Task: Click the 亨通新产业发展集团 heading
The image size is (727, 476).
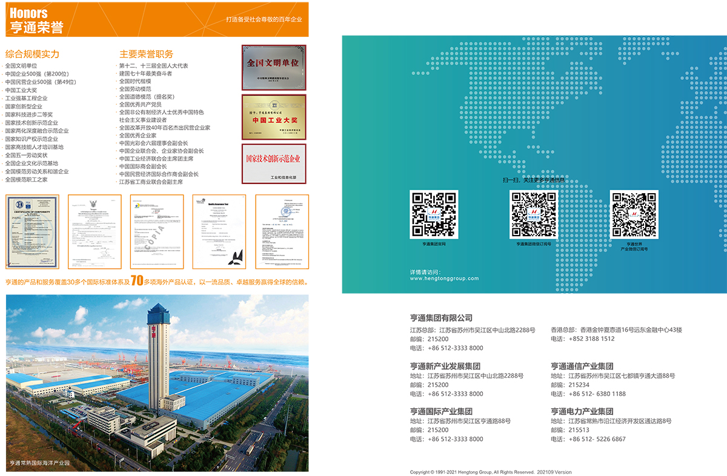Action: (x=445, y=366)
